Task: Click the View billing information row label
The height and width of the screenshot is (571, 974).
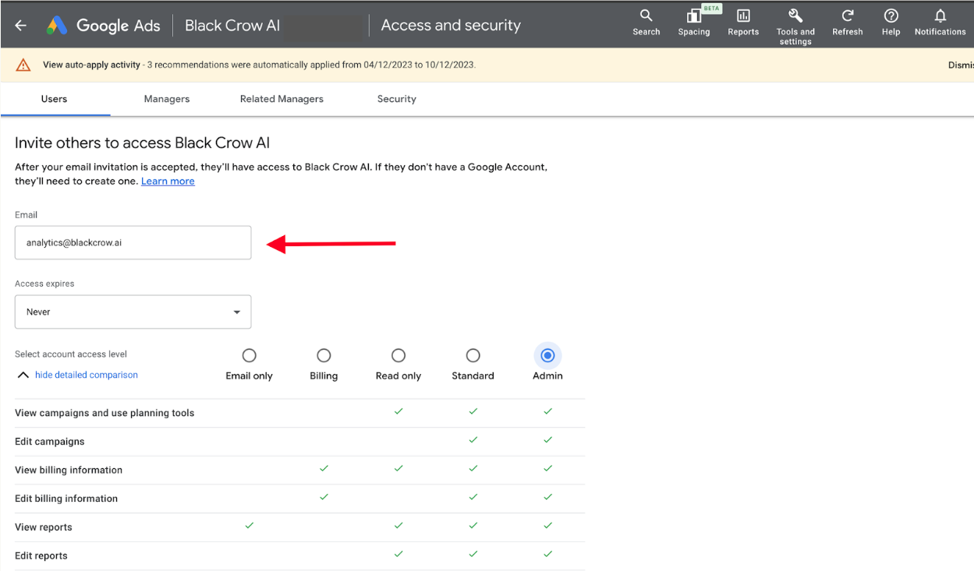Action: pyautogui.click(x=69, y=470)
